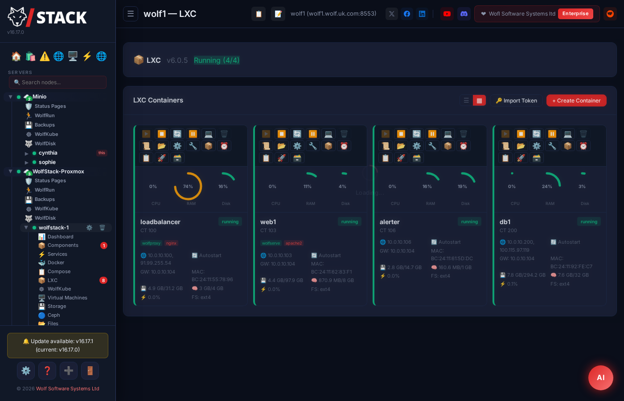Open Components under wolfstack-1
The image size is (624, 401).
pyautogui.click(x=63, y=246)
